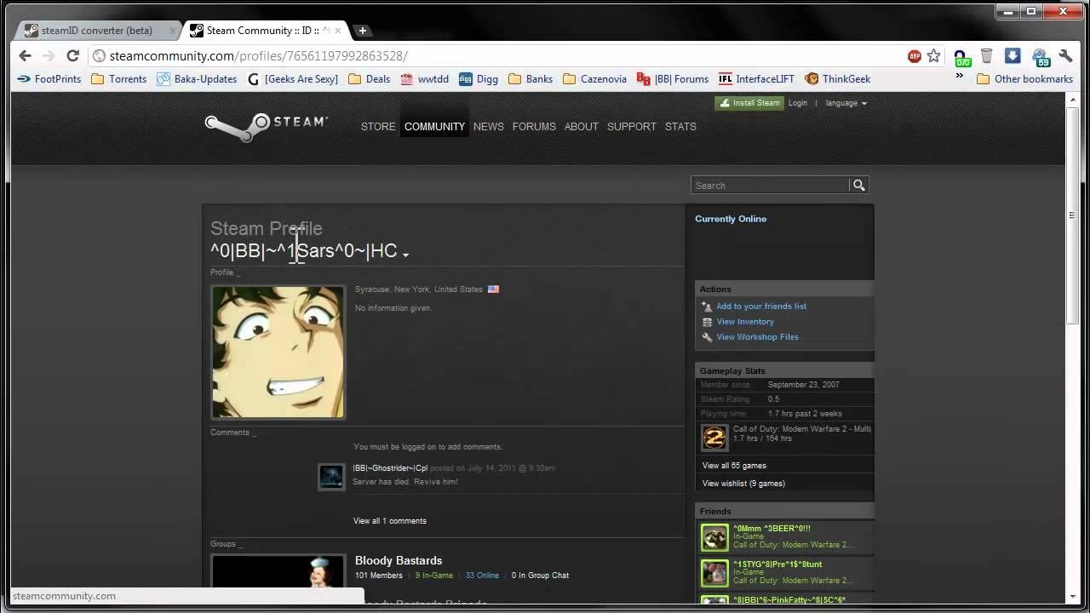Open the COMMUNITY menu item

434,127
